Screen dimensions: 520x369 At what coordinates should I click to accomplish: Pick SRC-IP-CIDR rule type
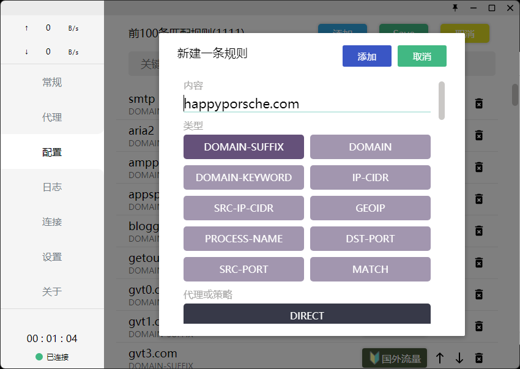pyautogui.click(x=243, y=207)
